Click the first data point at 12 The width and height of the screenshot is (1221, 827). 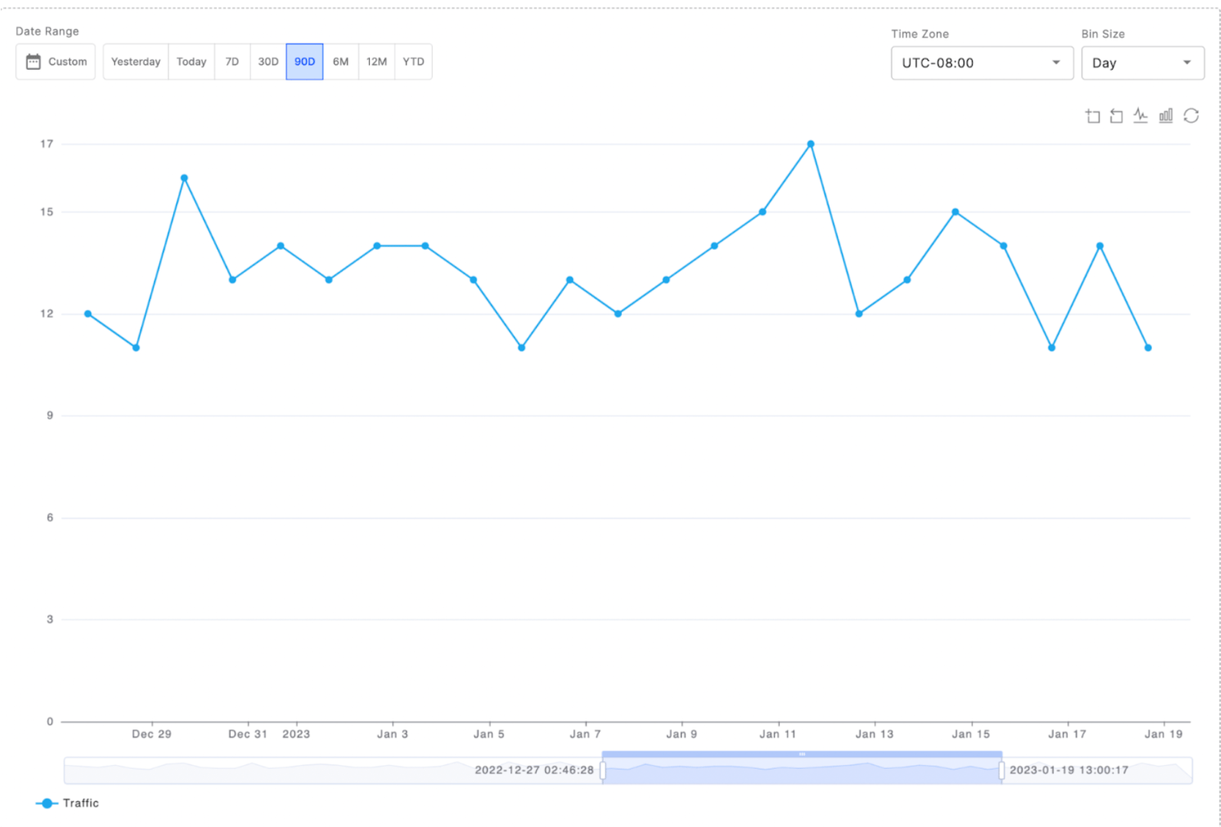(88, 314)
